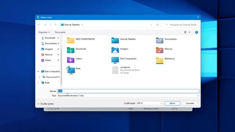This screenshot has height=132, width=235.
Task: Select the Músicas folder icon
Action: tap(159, 50)
